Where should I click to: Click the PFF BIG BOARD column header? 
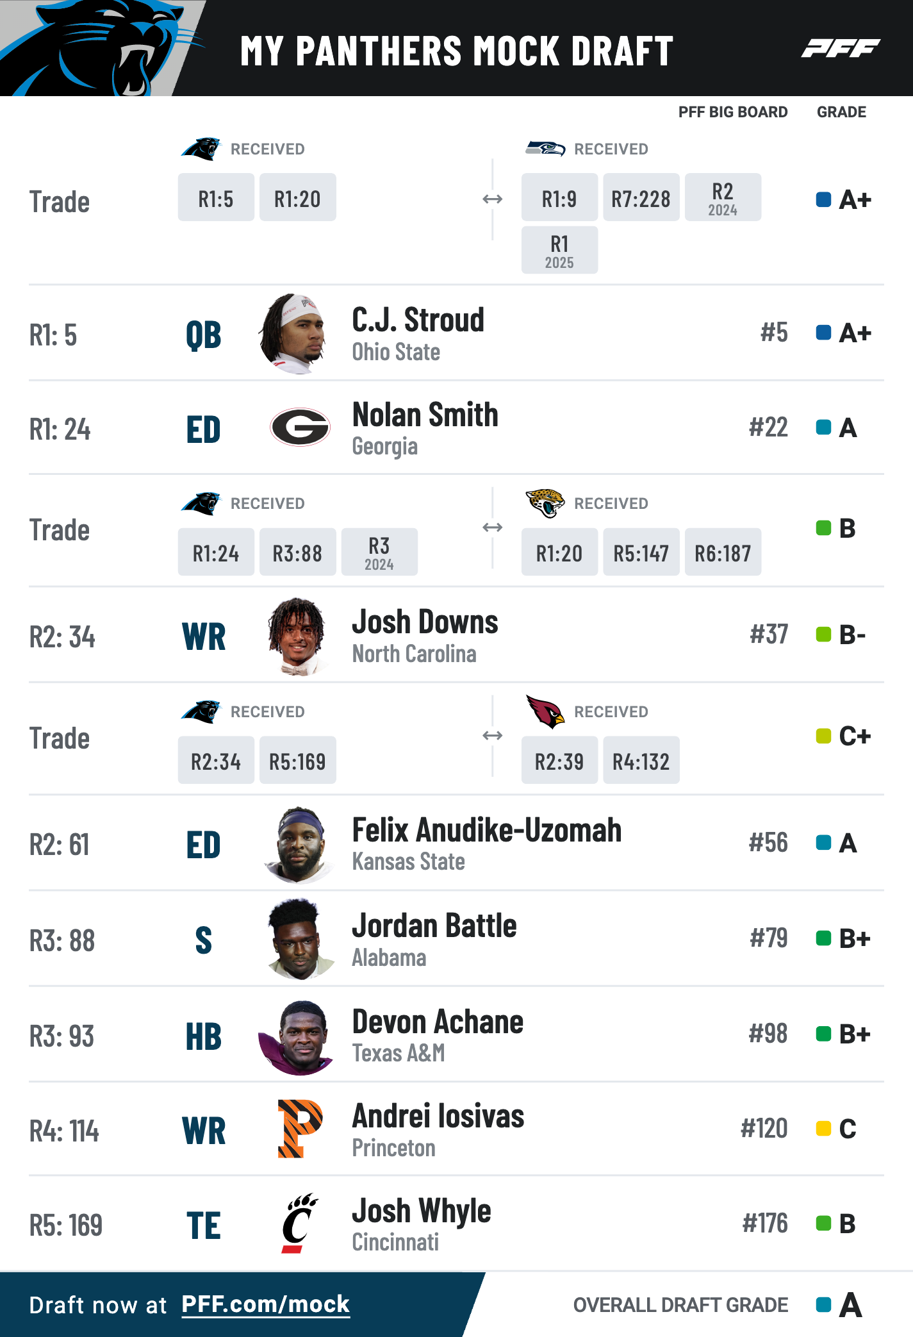tap(733, 112)
